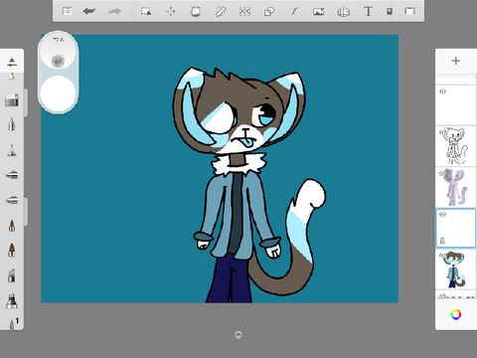Open the brush library dropdown
This screenshot has height=358, width=477.
click(x=12, y=61)
